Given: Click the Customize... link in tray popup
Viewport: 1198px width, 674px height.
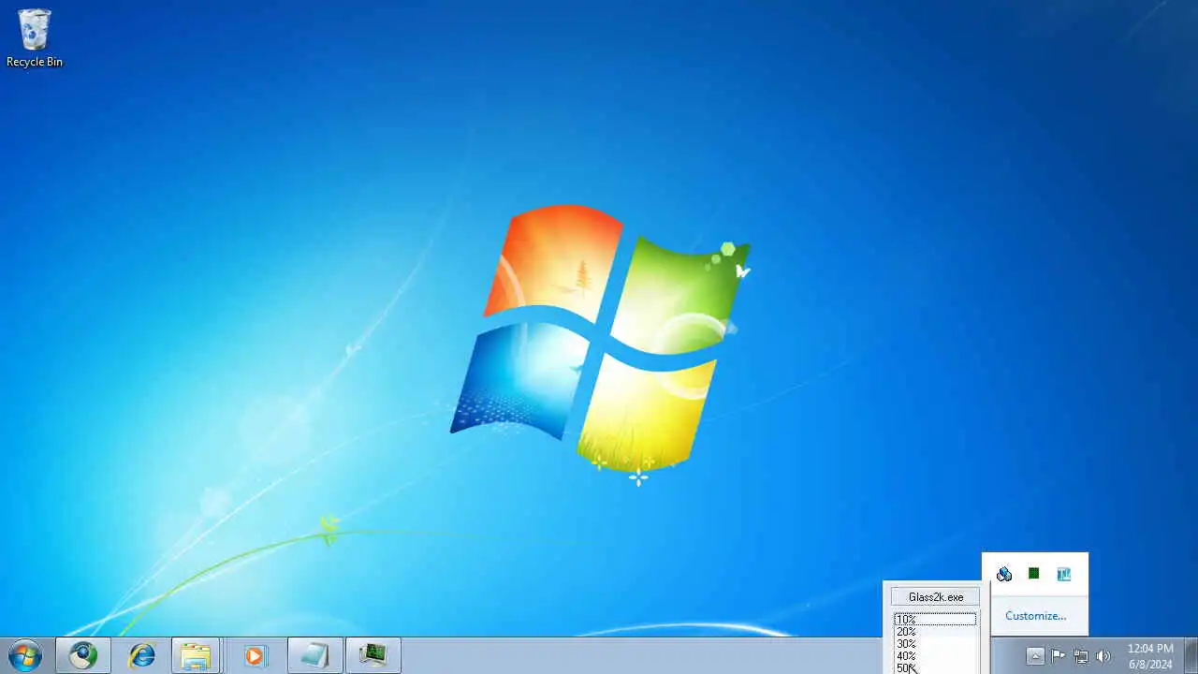Looking at the screenshot, I should tap(1035, 616).
